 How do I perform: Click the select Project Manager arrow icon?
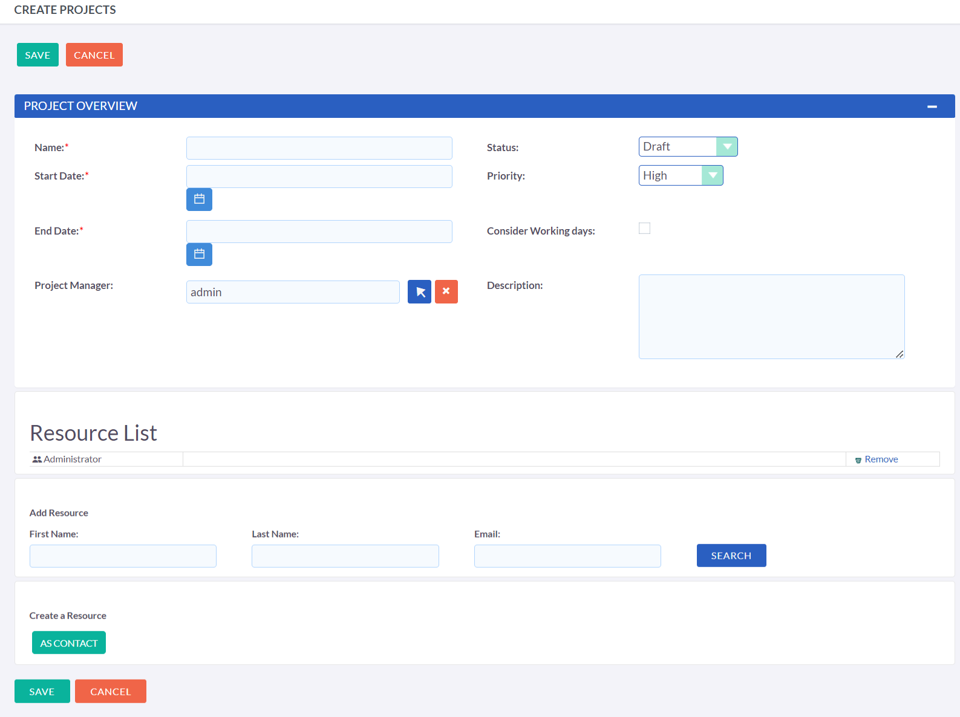pos(419,292)
